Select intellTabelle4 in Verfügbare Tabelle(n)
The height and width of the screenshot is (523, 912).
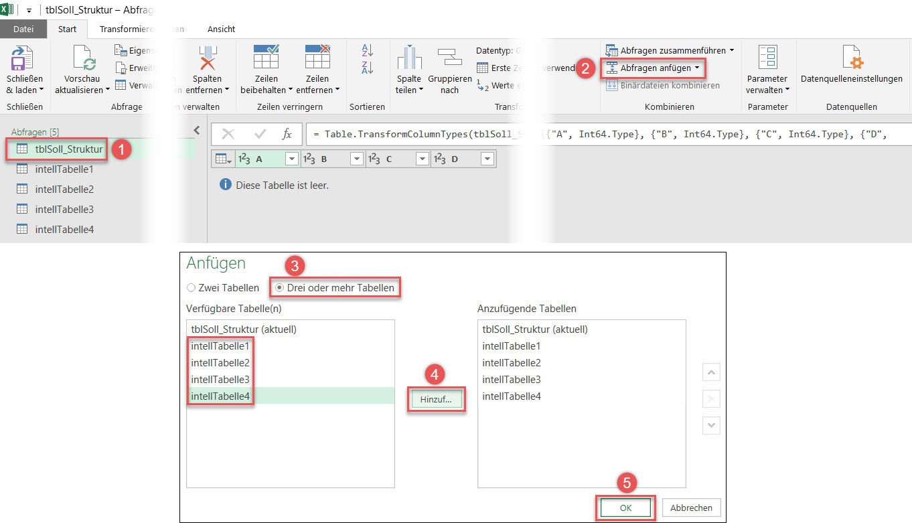(290, 396)
